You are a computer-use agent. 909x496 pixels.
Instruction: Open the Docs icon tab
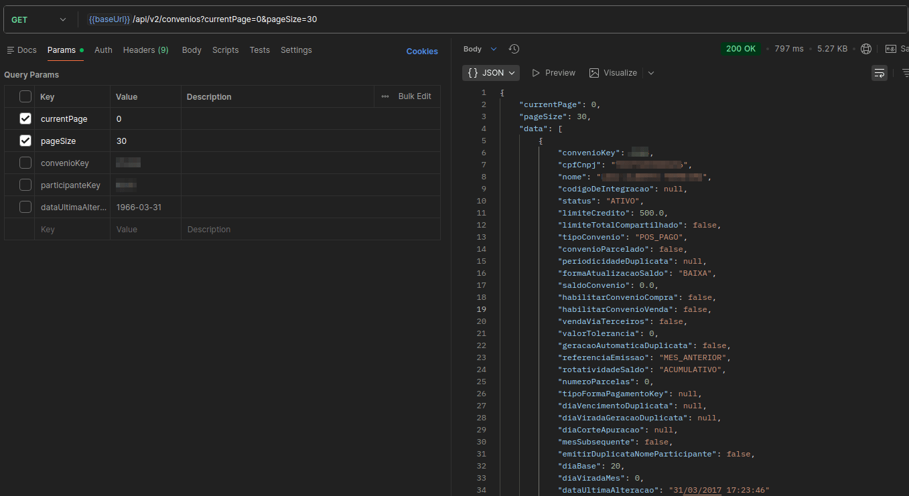(21, 50)
